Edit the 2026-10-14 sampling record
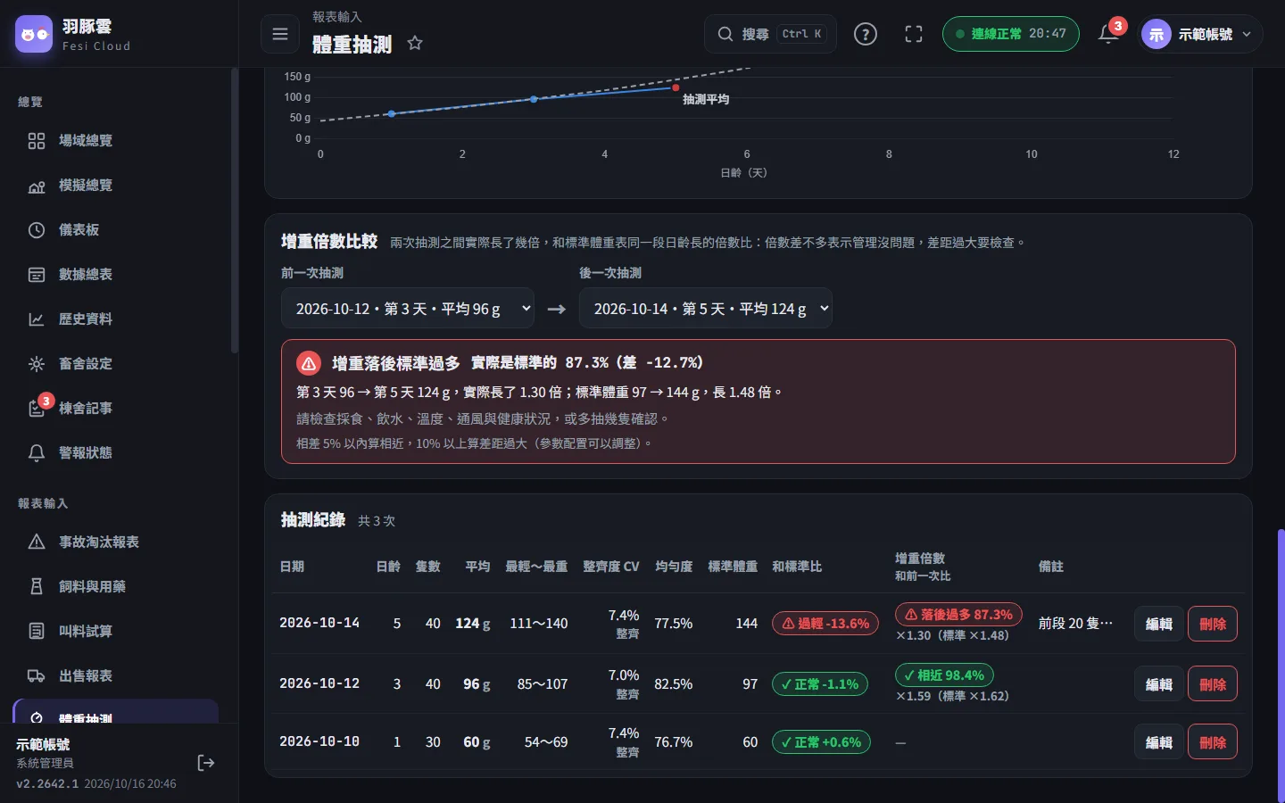This screenshot has width=1285, height=803. pos(1159,624)
